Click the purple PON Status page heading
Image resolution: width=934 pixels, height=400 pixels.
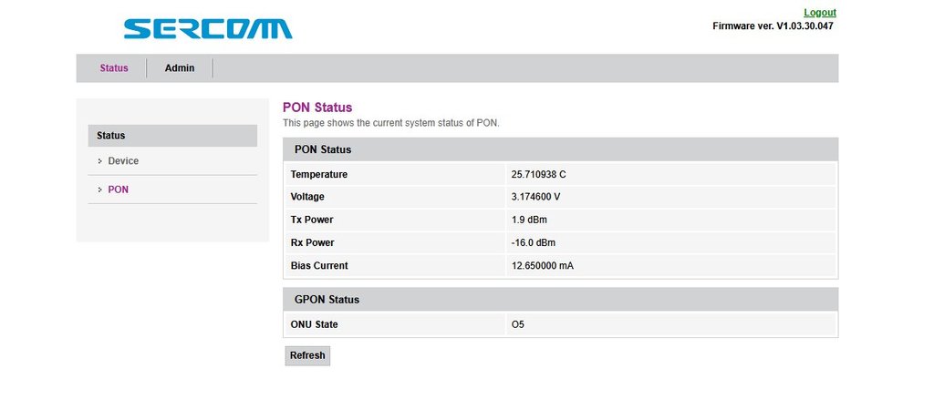tap(317, 108)
